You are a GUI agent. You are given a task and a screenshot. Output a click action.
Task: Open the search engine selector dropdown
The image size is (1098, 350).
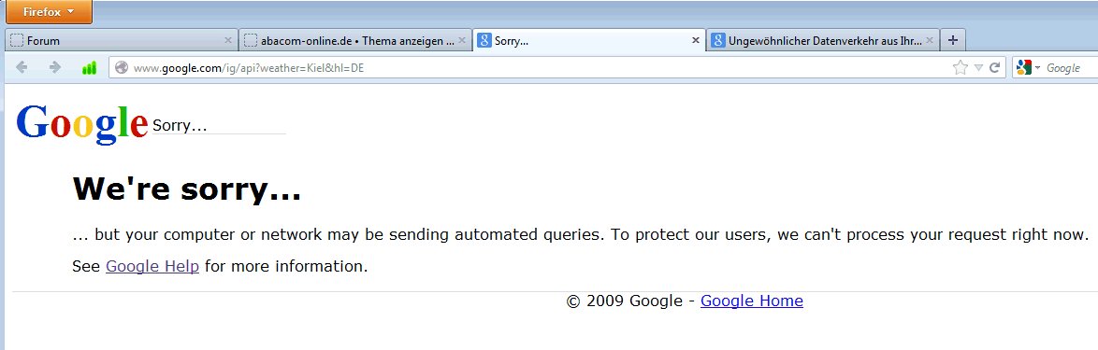tap(1038, 68)
